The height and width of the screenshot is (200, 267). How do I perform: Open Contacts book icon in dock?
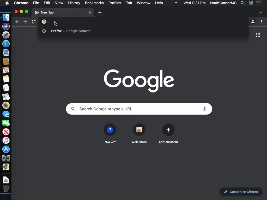pyautogui.click(x=6, y=61)
